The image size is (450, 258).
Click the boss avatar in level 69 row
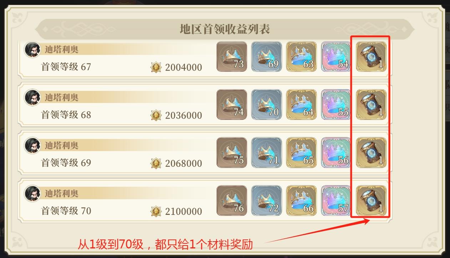32,145
